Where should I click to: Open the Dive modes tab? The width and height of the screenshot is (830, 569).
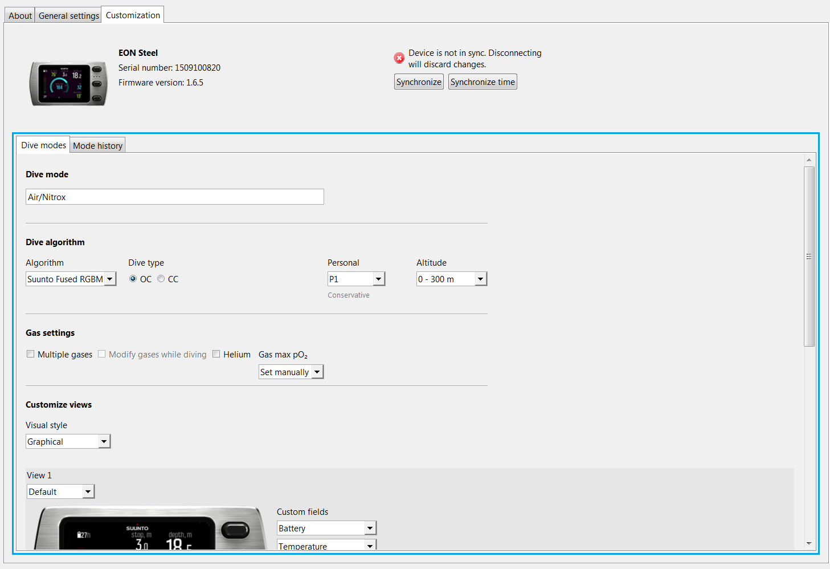pos(43,145)
